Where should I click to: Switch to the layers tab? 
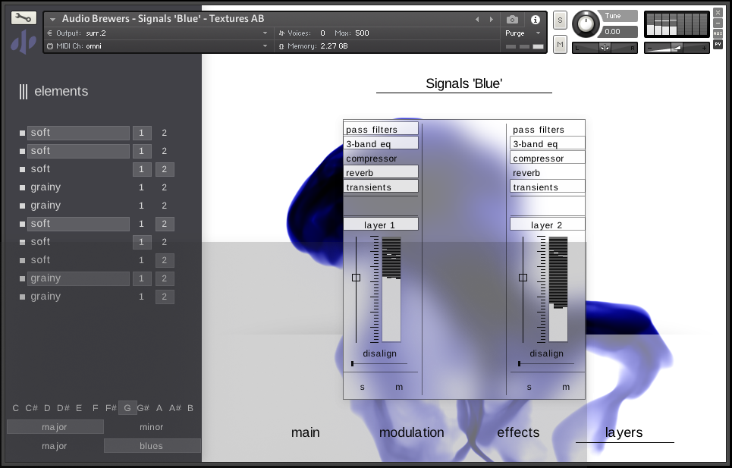tap(624, 432)
